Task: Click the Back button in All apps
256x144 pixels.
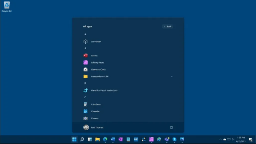Action: click(x=167, y=26)
